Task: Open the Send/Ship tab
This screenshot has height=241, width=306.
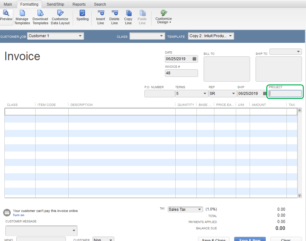Action: pos(55,4)
